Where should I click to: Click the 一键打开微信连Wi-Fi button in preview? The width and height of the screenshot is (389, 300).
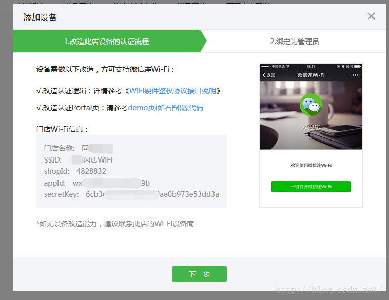(311, 187)
